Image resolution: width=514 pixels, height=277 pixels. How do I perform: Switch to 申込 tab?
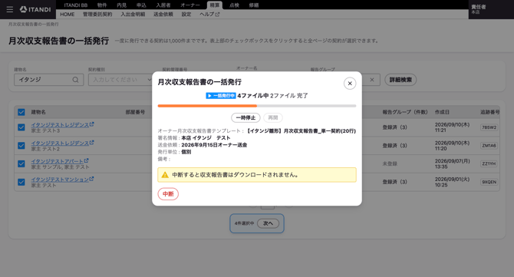click(x=141, y=5)
